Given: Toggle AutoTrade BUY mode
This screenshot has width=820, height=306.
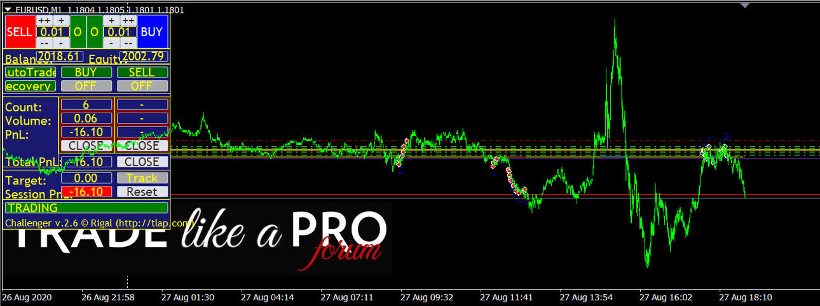Looking at the screenshot, I should coord(86,73).
